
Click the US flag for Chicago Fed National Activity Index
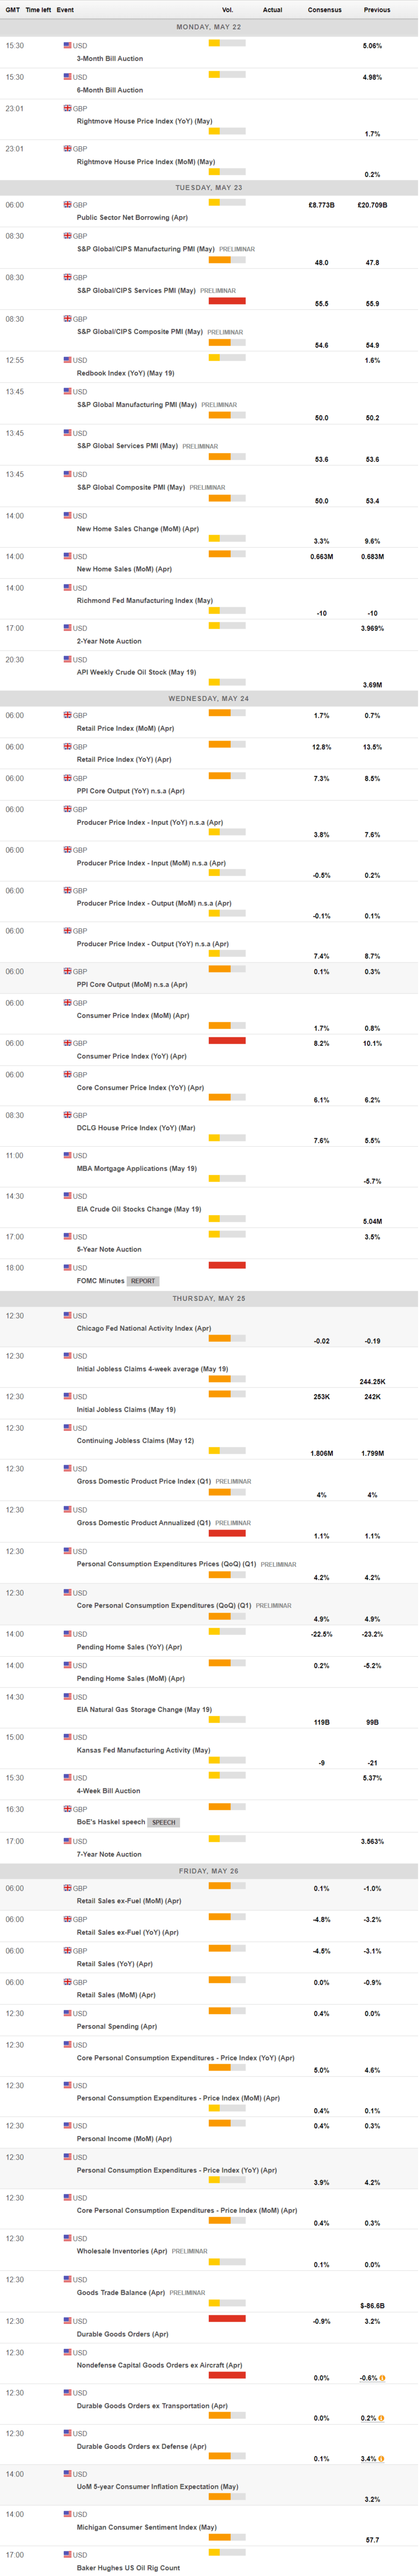tap(67, 1315)
